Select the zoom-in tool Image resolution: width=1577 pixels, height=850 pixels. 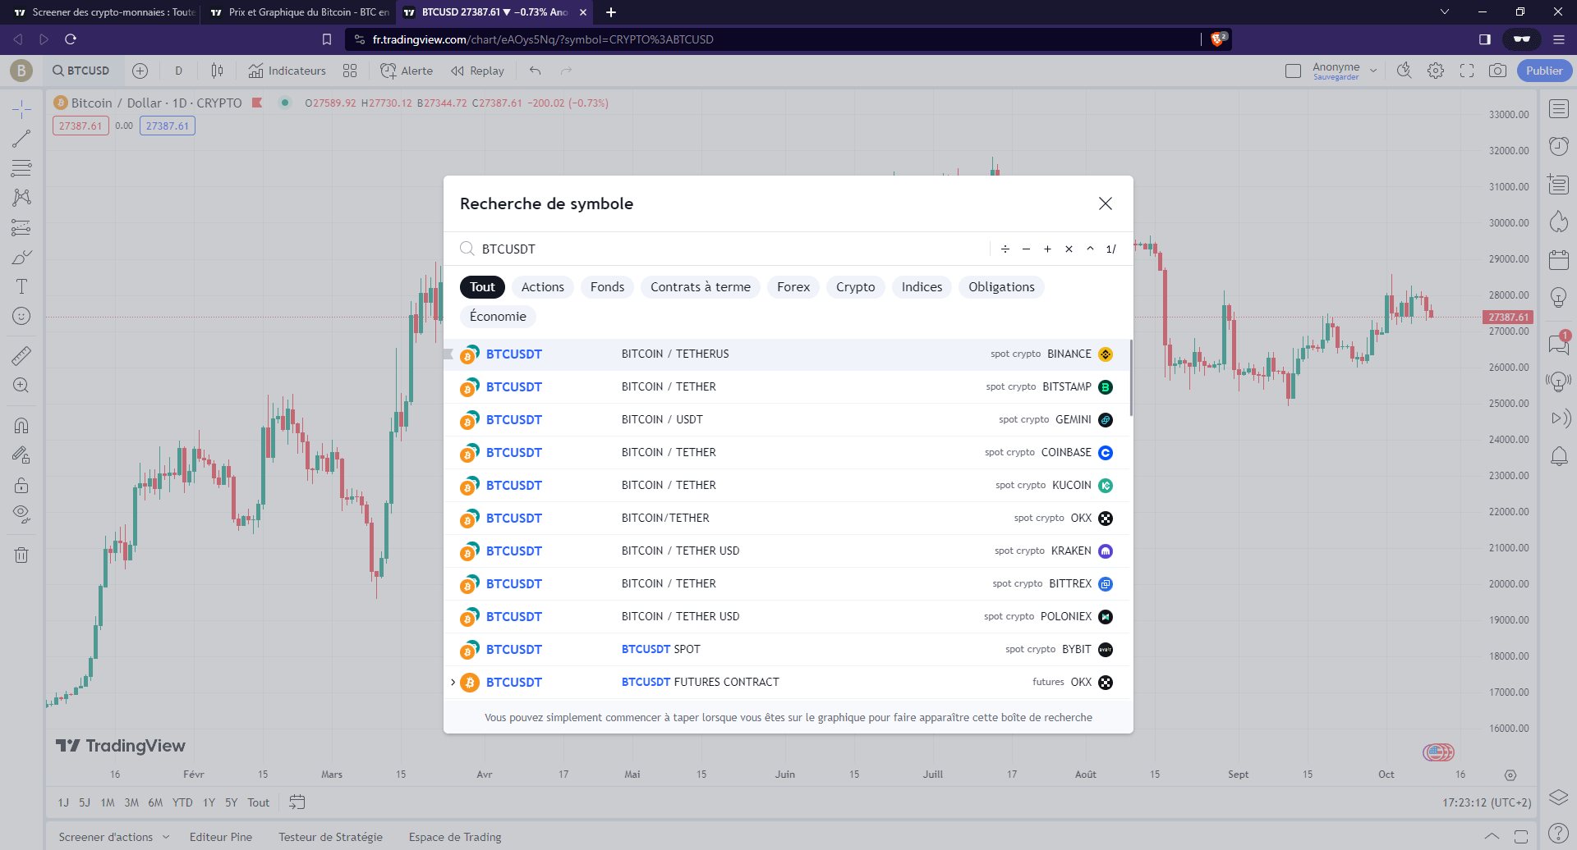tap(22, 384)
